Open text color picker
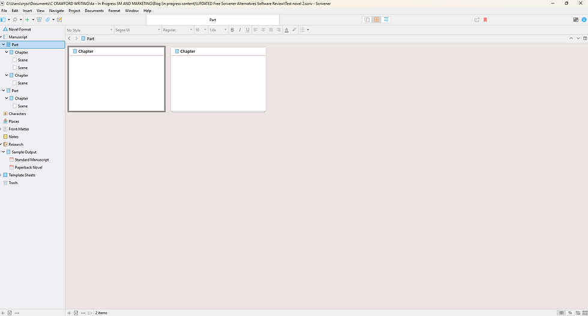 click(287, 29)
